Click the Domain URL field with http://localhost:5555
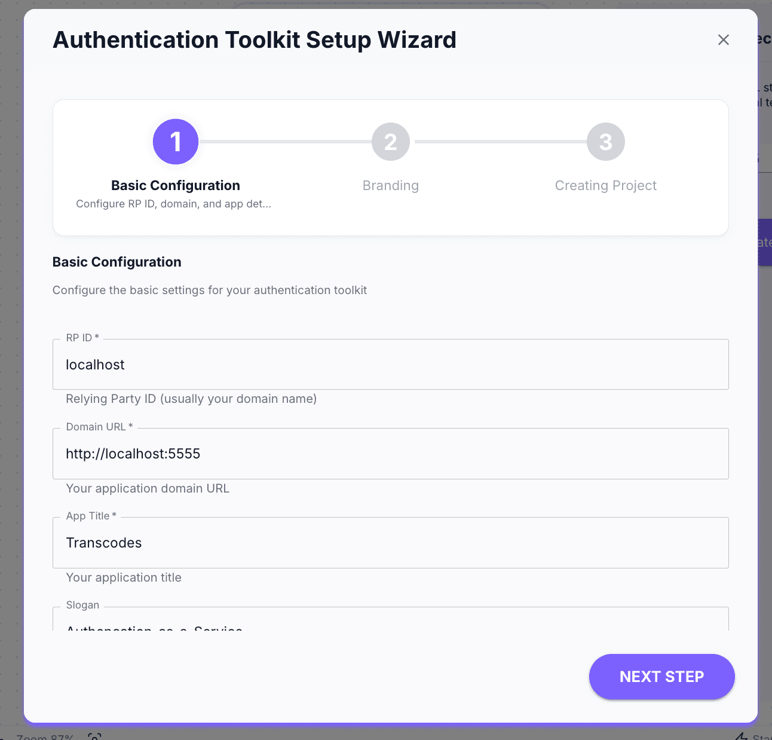772x740 pixels. tap(390, 454)
